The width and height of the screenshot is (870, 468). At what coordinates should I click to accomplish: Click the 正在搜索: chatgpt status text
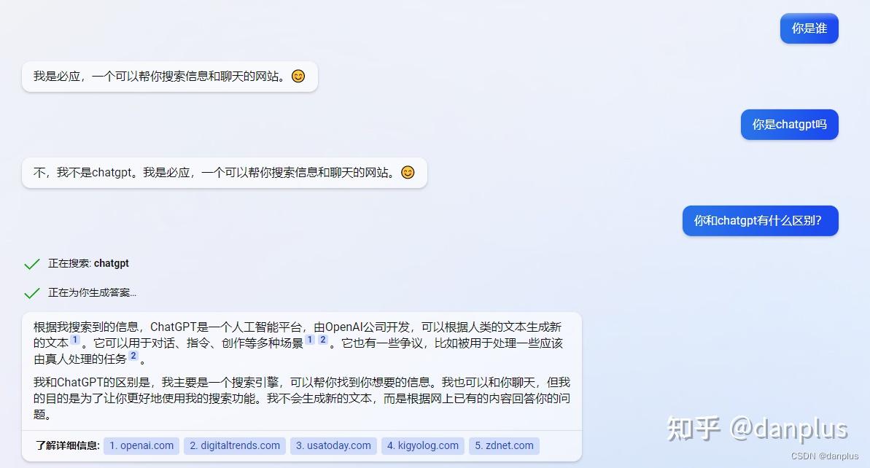coord(88,263)
